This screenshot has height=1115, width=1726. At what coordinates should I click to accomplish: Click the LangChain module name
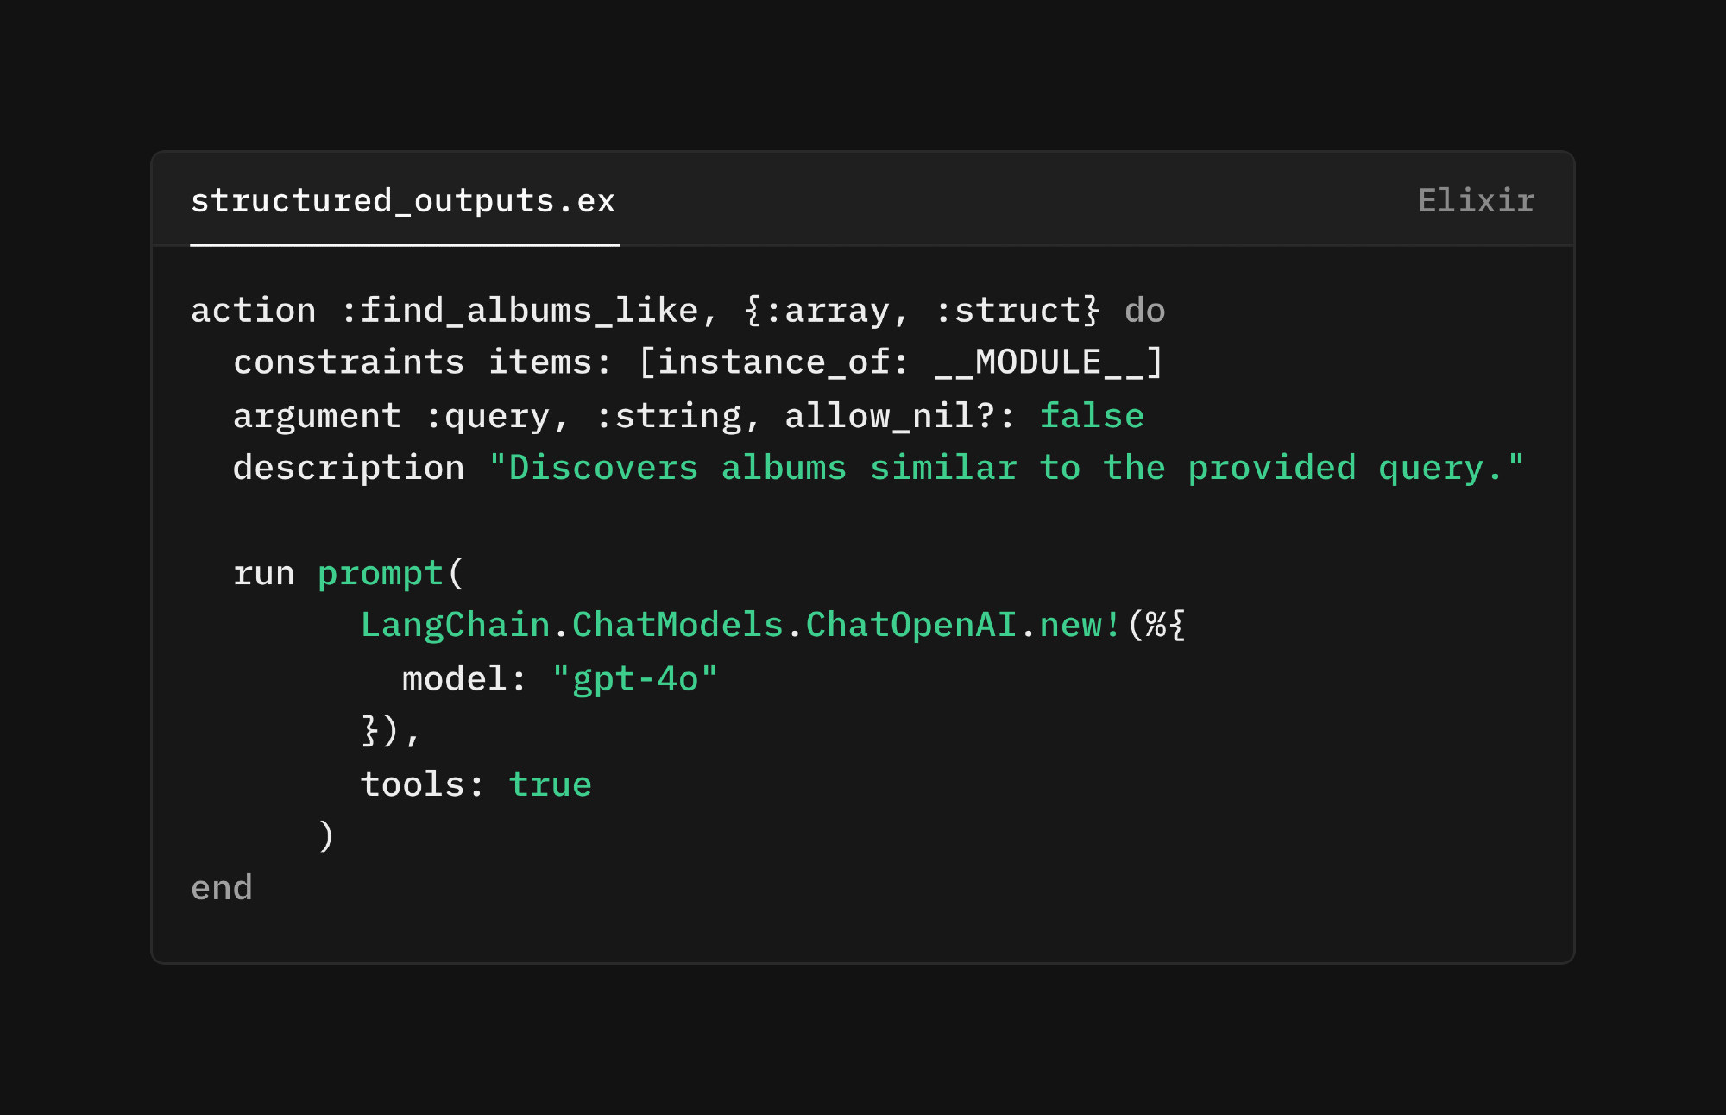[455, 626]
